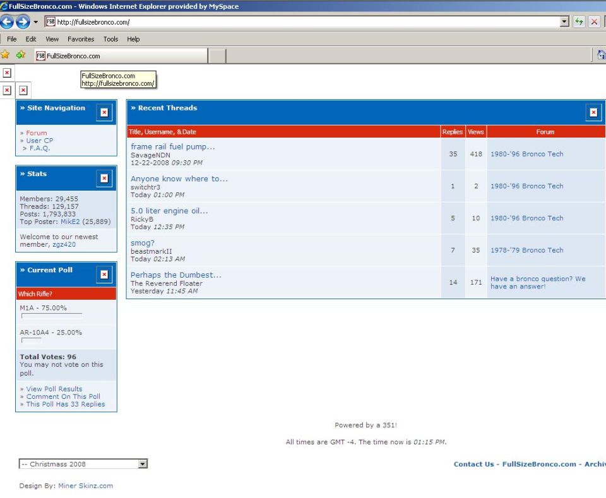This screenshot has height=498, width=606.
Task: Open the Help menu
Action: point(133,39)
